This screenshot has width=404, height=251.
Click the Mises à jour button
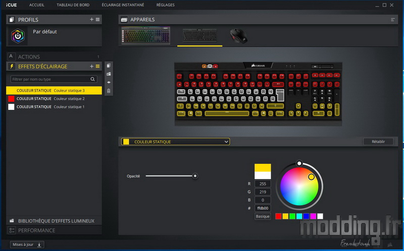point(27,244)
